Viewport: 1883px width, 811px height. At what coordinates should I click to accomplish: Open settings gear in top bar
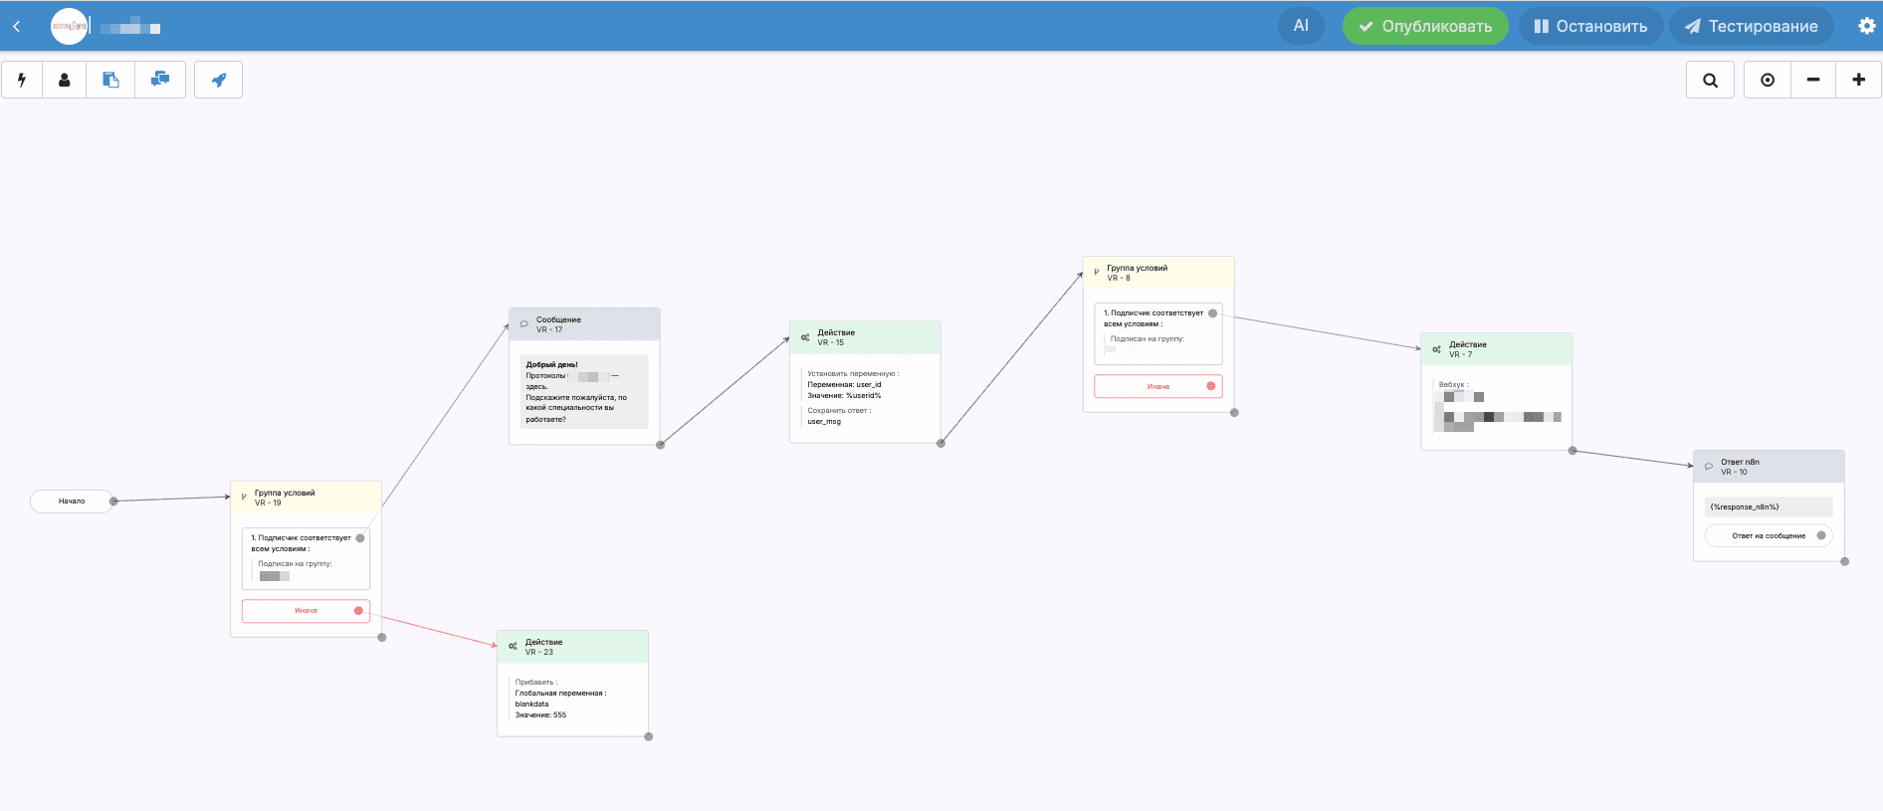pyautogui.click(x=1866, y=26)
